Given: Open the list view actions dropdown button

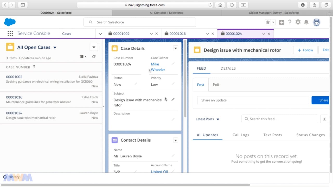Looking at the screenshot, I should 94,47.
